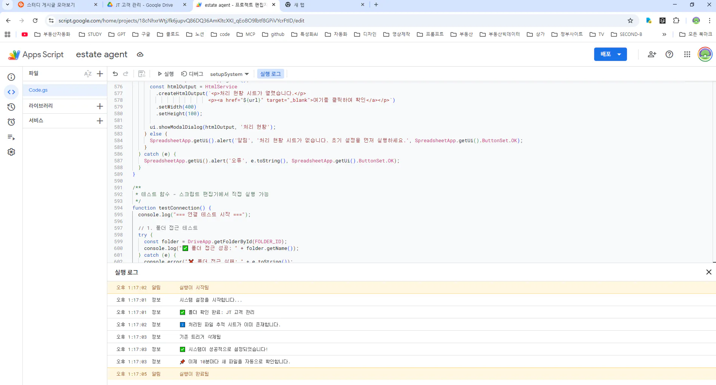The height and width of the screenshot is (385, 716).
Task: Save project to Drive icon
Action: tap(142, 74)
